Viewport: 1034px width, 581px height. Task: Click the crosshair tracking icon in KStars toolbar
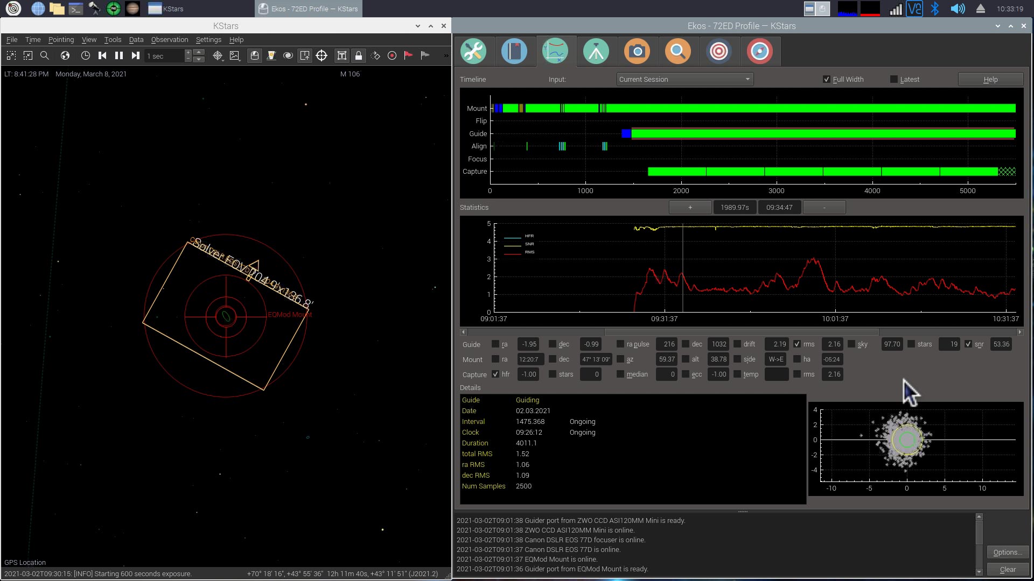[x=322, y=55]
